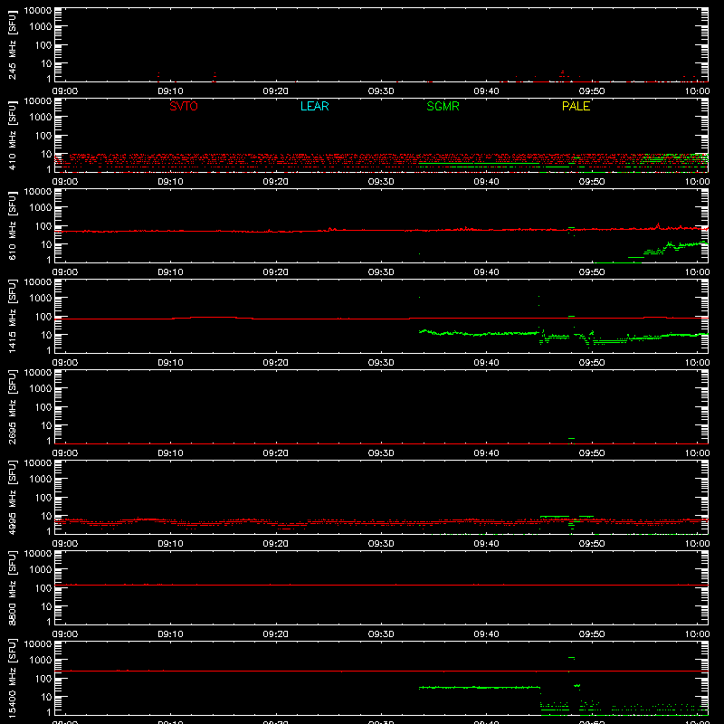Click the 2695 MHz [SFU] axis label
The height and width of the screenshot is (724, 724).
pyautogui.click(x=13, y=407)
